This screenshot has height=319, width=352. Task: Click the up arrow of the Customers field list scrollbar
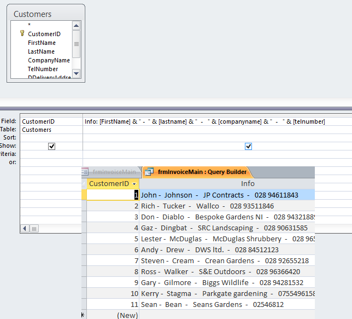77,26
